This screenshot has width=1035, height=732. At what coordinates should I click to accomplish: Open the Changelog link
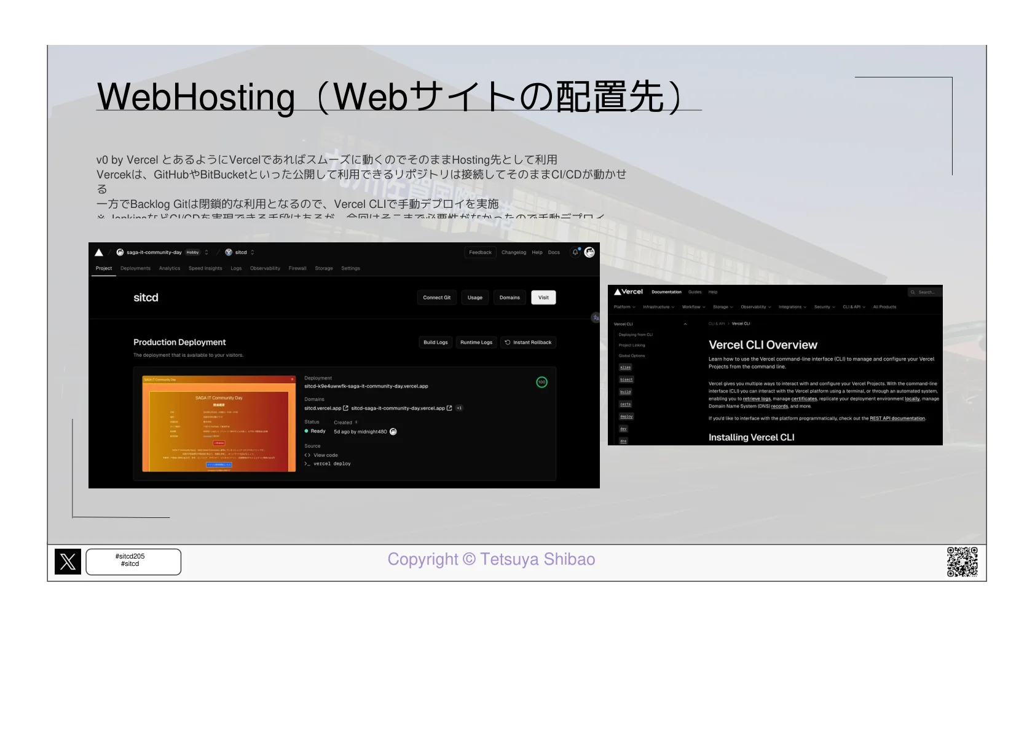point(514,252)
